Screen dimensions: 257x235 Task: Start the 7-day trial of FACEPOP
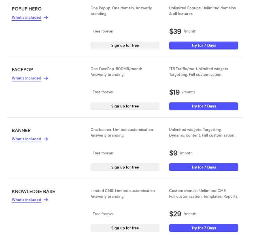[x=203, y=106]
